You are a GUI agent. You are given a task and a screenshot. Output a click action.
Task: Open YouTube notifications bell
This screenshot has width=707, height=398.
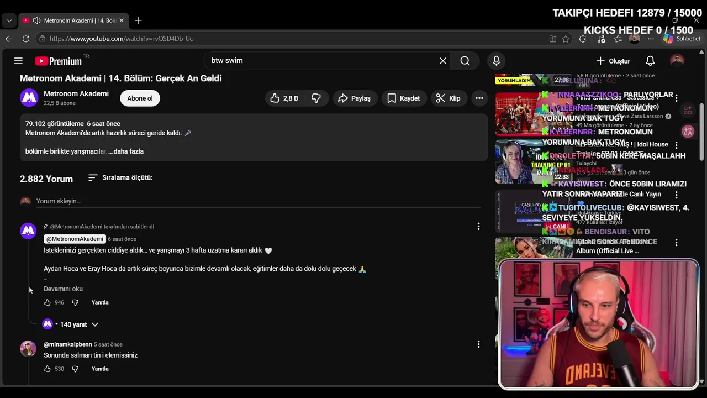[650, 61]
